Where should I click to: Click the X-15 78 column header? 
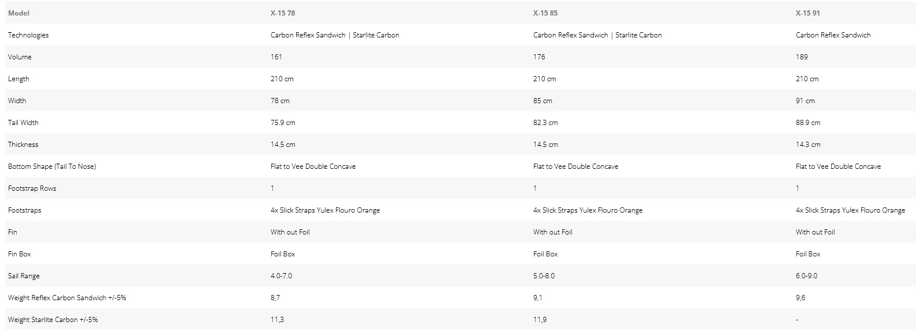tap(283, 13)
